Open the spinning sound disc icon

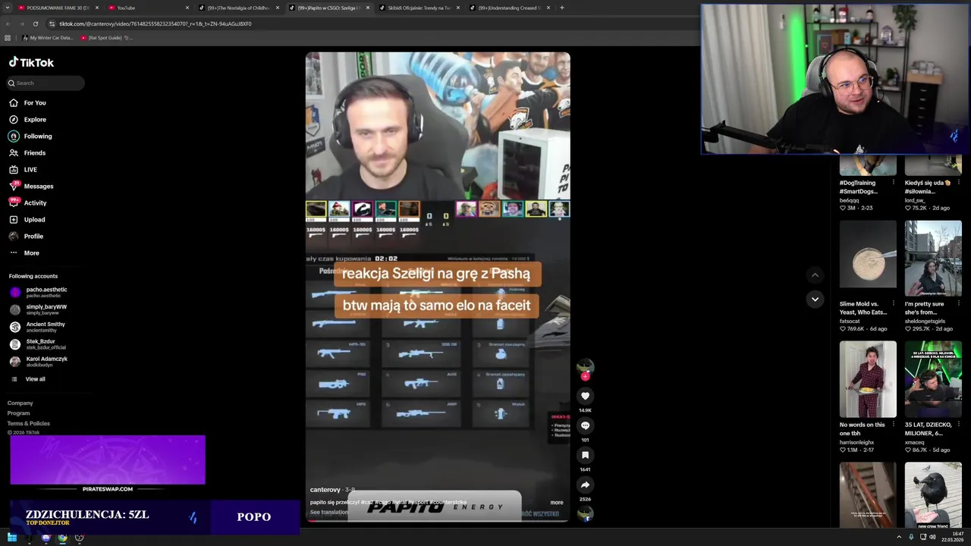(585, 513)
